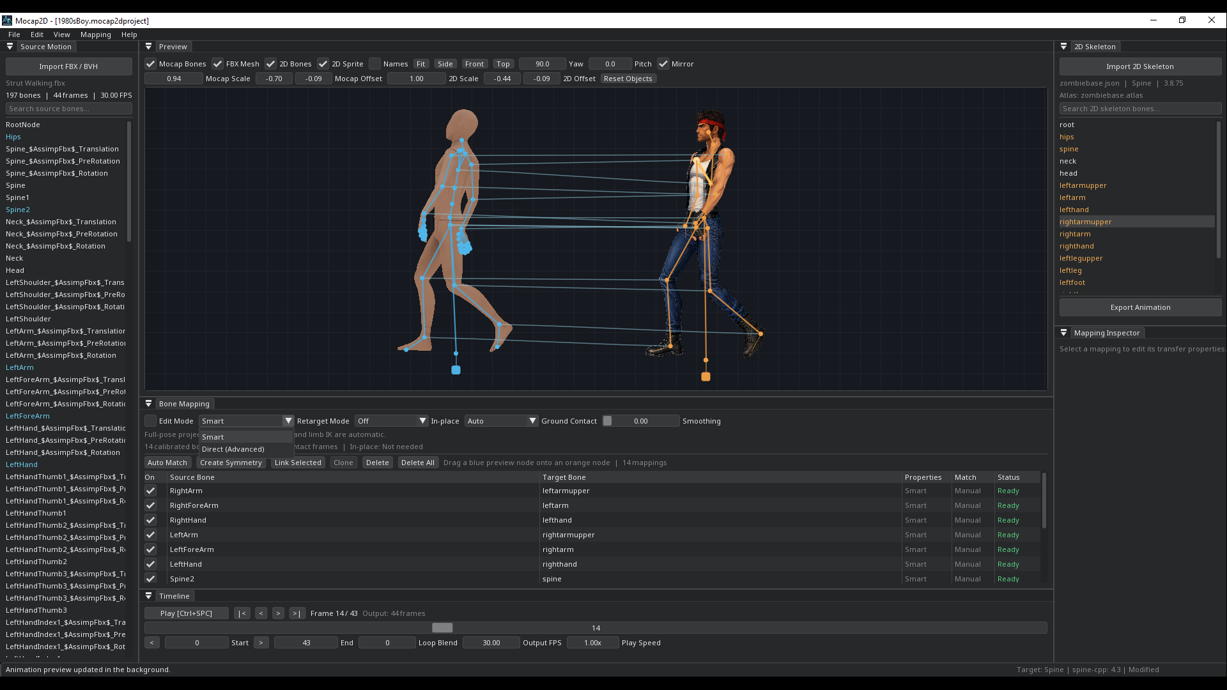Click the Fit view button
Viewport: 1227px width, 690px height.
point(421,64)
